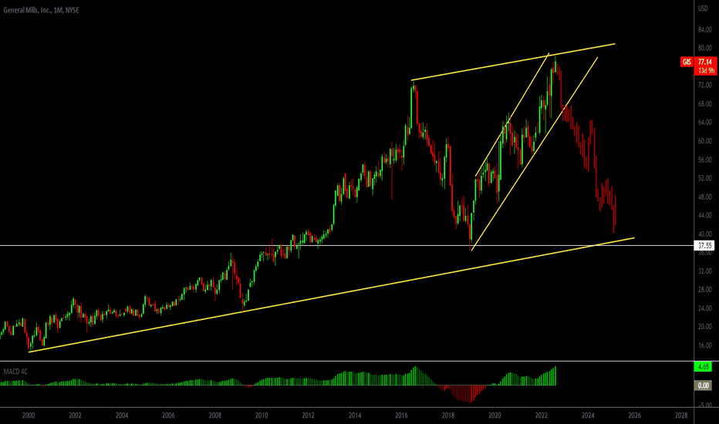
Task: Click the 13d 9h countdown label
Action: click(706, 71)
